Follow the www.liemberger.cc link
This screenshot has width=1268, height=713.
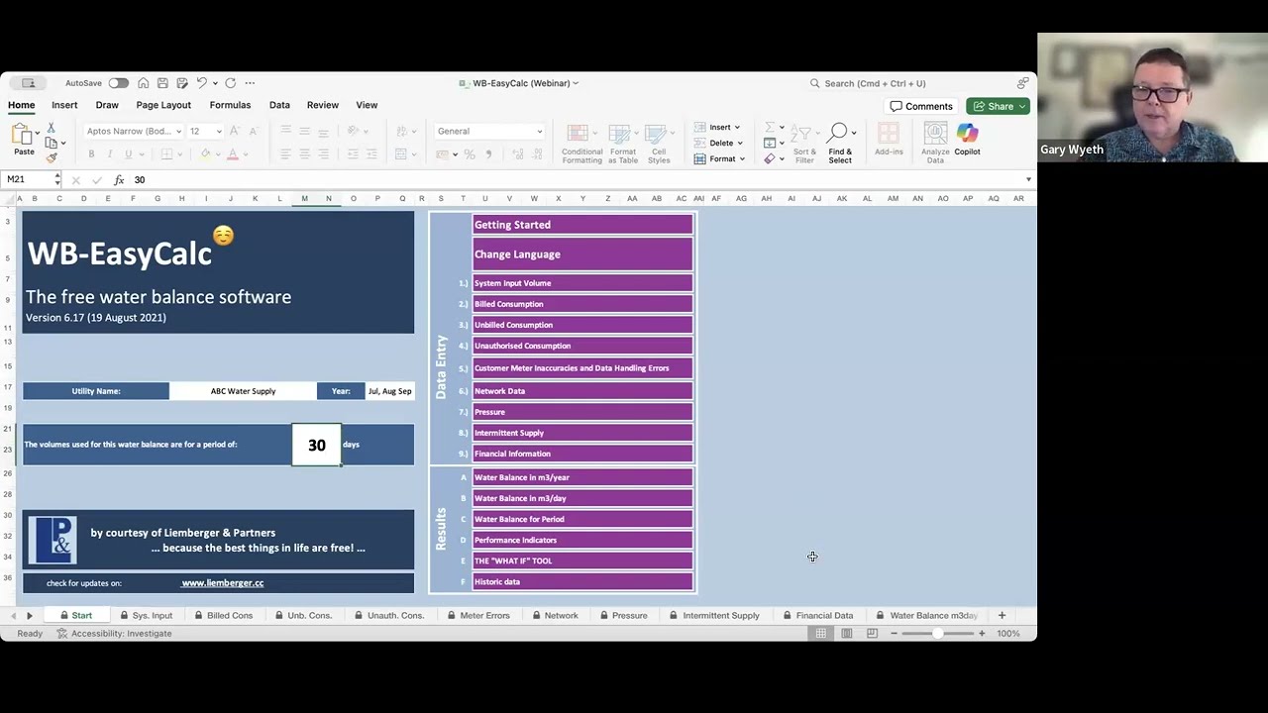[x=222, y=583]
